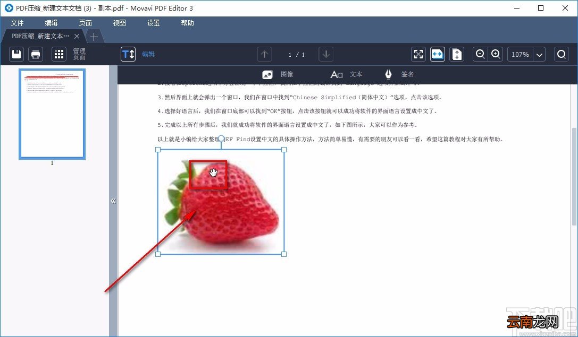The height and width of the screenshot is (337, 578).
Task: Click the vertical scrollbar of document view
Action: pos(574,177)
